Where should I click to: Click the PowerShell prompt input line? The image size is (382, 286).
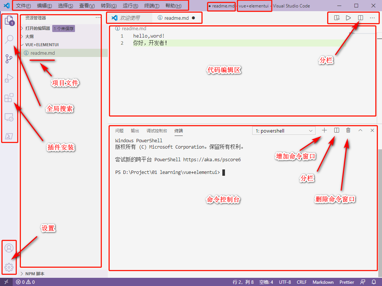pos(170,172)
